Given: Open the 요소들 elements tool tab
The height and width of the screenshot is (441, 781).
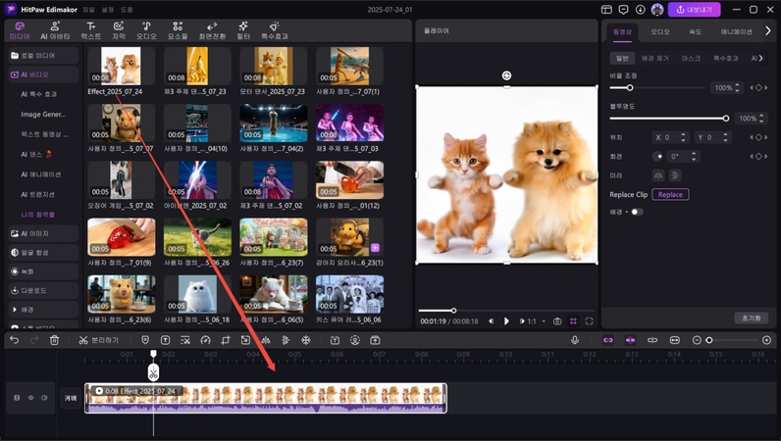Looking at the screenshot, I should (178, 30).
